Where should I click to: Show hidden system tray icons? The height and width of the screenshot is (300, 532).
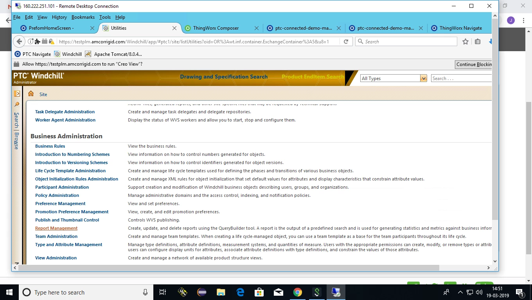pos(460,292)
